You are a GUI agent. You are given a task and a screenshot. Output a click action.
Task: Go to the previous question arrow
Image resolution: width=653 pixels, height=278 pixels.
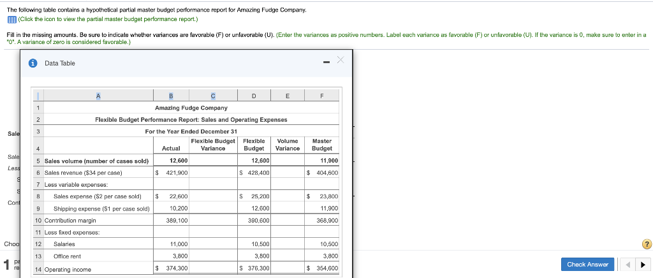(627, 264)
